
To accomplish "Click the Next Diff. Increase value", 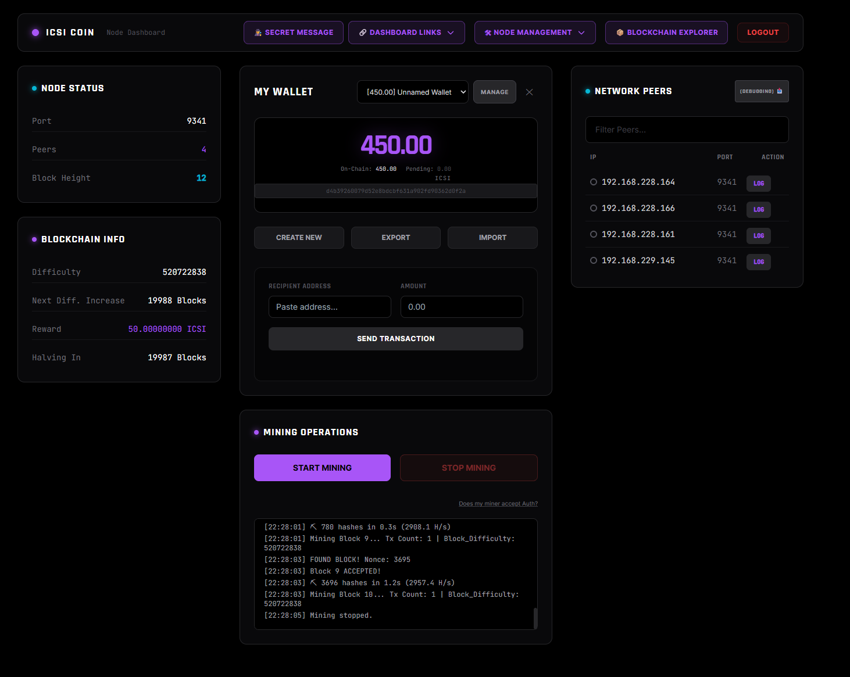I will click(x=177, y=300).
